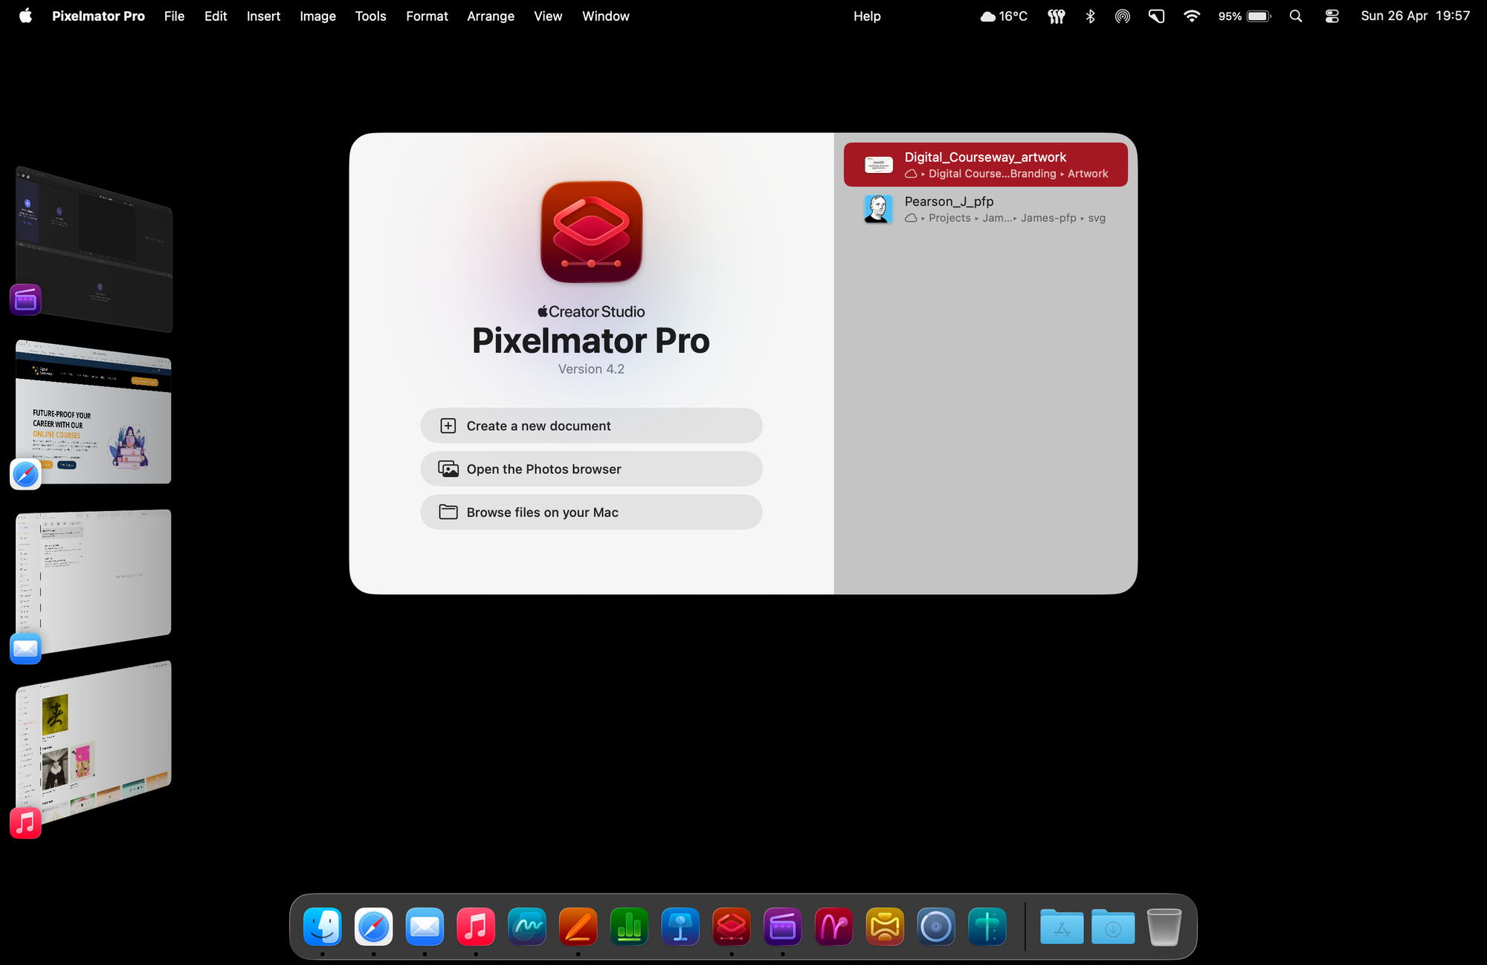
Task: Click the AirDrop concentric-circles status icon
Action: pyautogui.click(x=1123, y=16)
